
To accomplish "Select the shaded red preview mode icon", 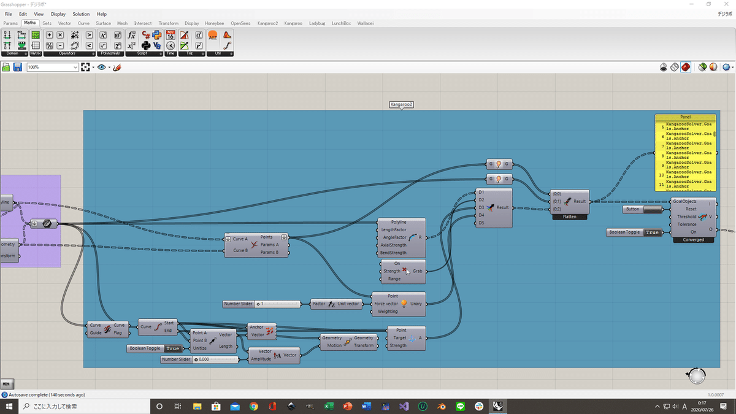I will tap(686, 67).
